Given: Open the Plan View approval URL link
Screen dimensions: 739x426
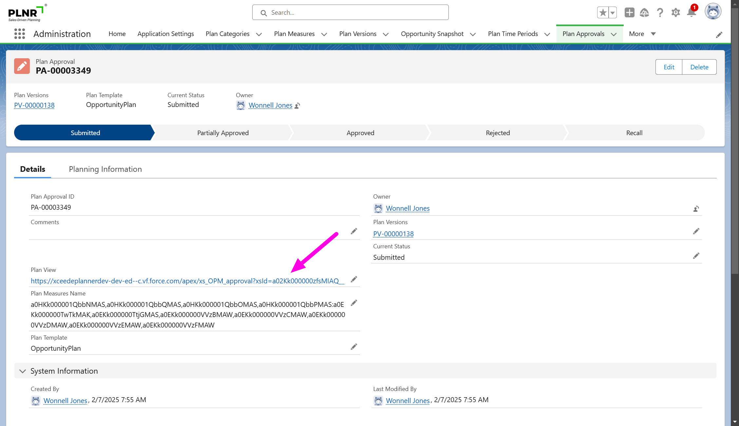Looking at the screenshot, I should coord(187,281).
